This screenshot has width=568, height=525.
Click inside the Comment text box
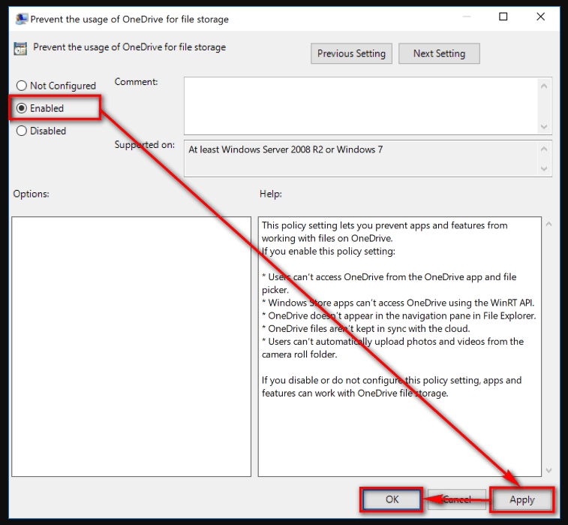[x=360, y=106]
